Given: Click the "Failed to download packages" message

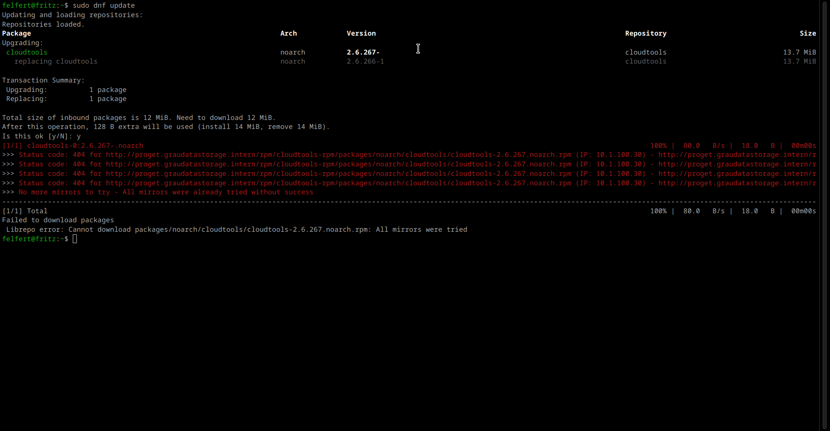Looking at the screenshot, I should (x=58, y=220).
